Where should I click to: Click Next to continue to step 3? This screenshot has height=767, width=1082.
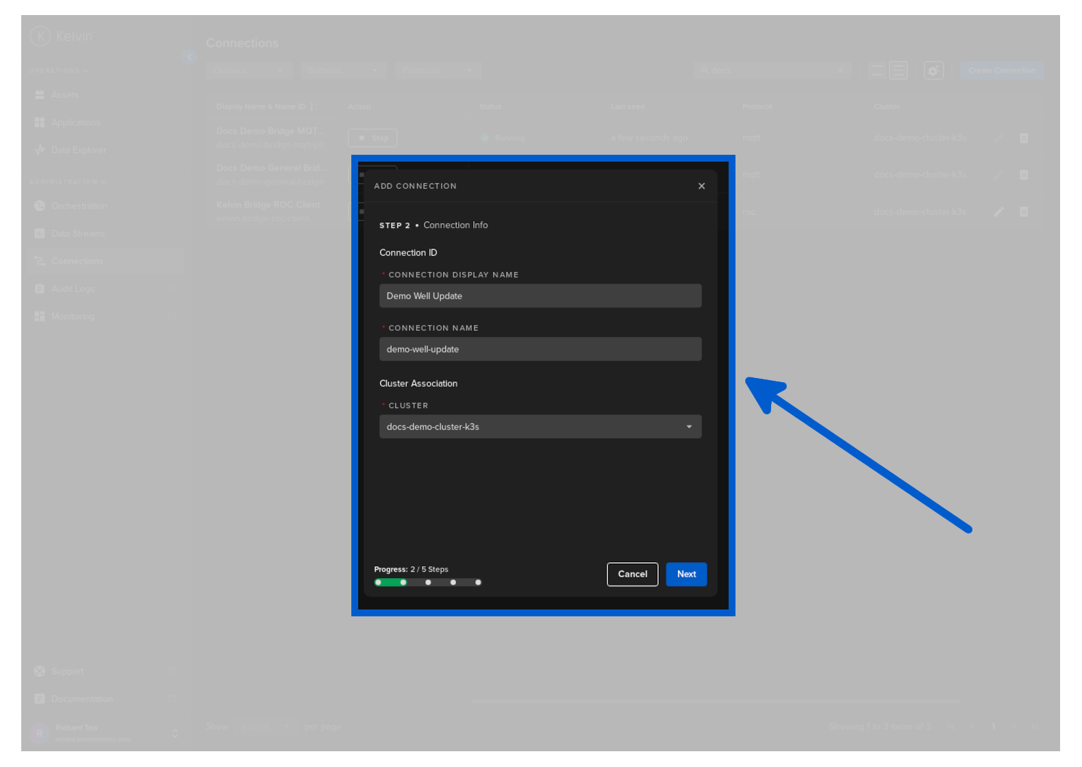685,574
